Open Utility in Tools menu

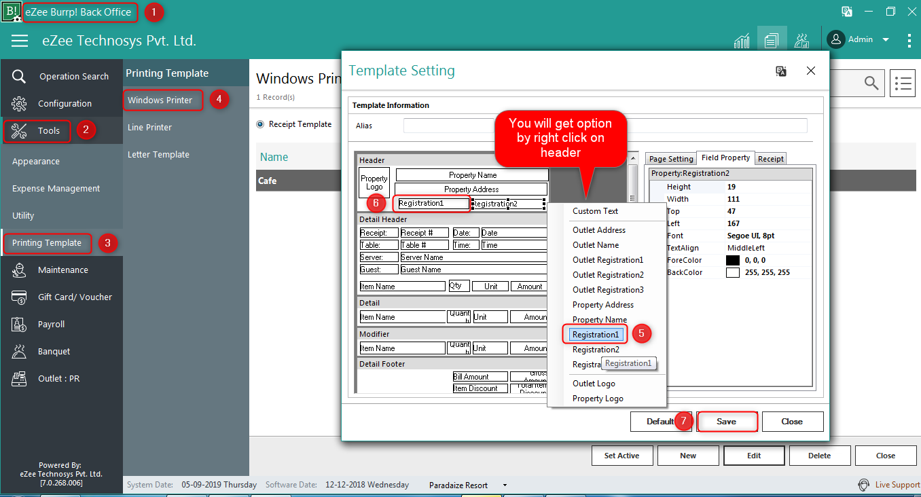[x=23, y=215]
